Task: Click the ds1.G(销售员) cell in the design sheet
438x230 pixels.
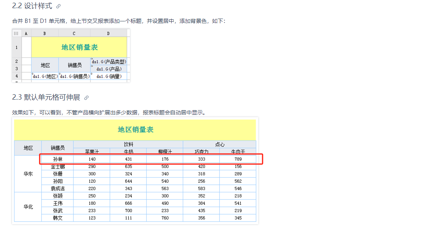Action: click(x=74, y=76)
